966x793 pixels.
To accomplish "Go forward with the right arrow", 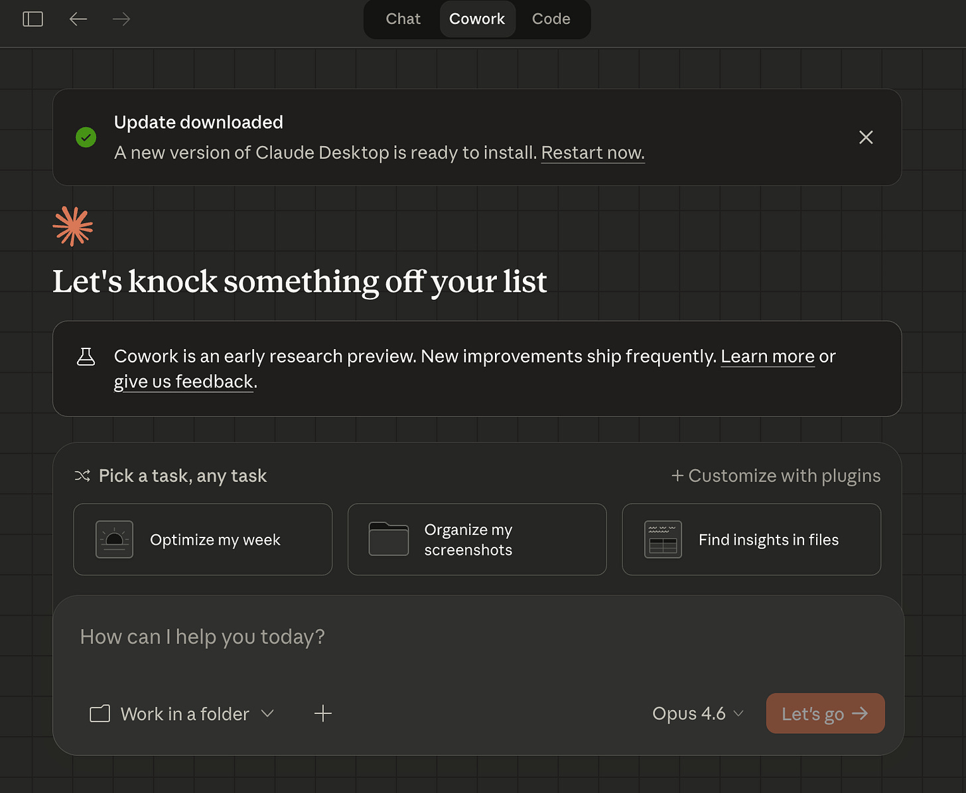I will [x=121, y=19].
